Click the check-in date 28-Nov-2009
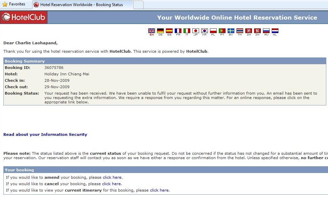 coord(57,80)
